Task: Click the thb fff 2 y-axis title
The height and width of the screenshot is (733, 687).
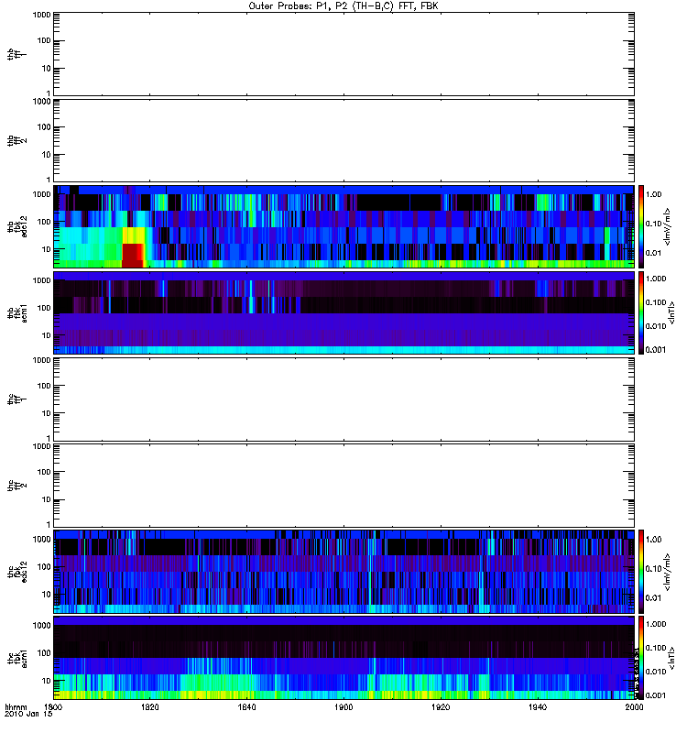Action: tap(16, 141)
